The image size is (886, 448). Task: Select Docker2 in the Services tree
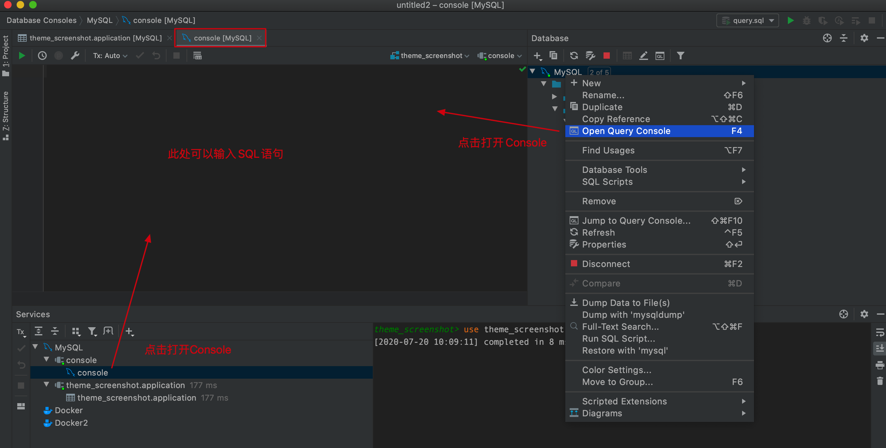(x=71, y=423)
